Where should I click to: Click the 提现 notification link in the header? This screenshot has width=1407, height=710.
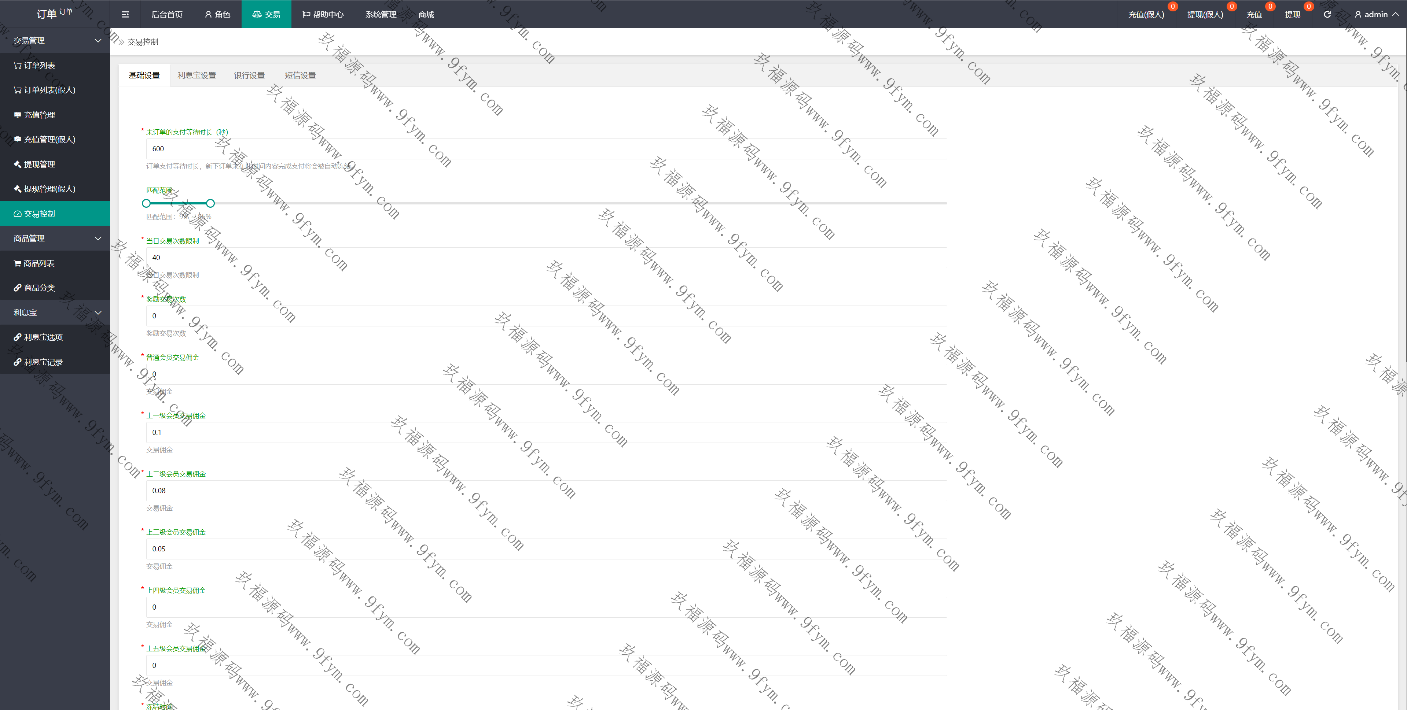[x=1292, y=15]
